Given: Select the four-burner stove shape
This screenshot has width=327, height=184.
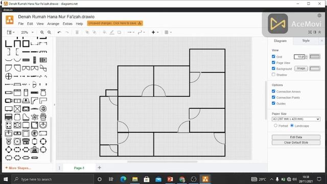Looking at the screenshot, I should click(9, 125).
